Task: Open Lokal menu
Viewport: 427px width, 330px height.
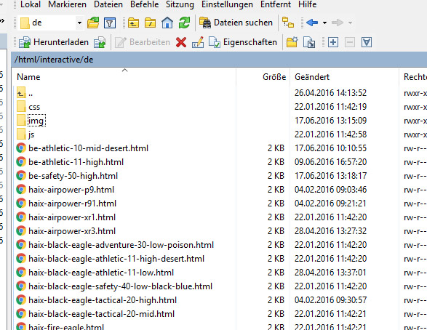Action: click(x=31, y=4)
